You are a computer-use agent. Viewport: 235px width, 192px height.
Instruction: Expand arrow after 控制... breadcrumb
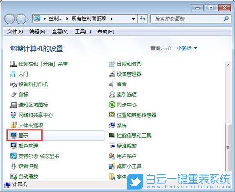point(67,19)
